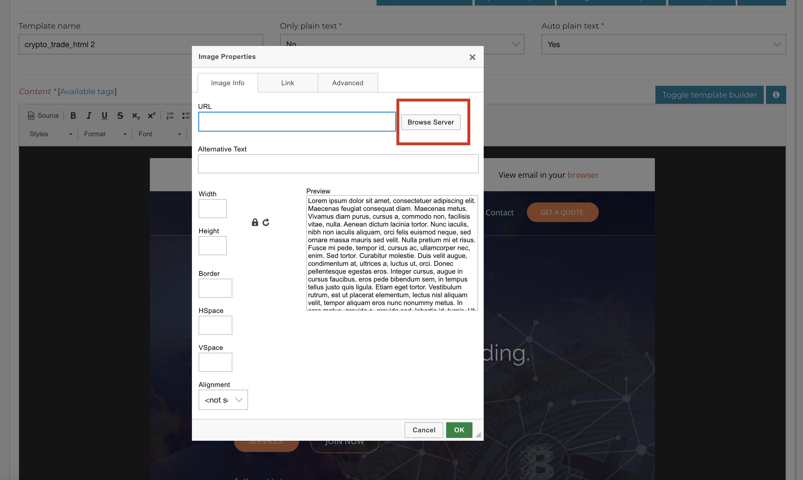Apply Strikethrough formatting icon
This screenshot has width=803, height=480.
coord(120,116)
